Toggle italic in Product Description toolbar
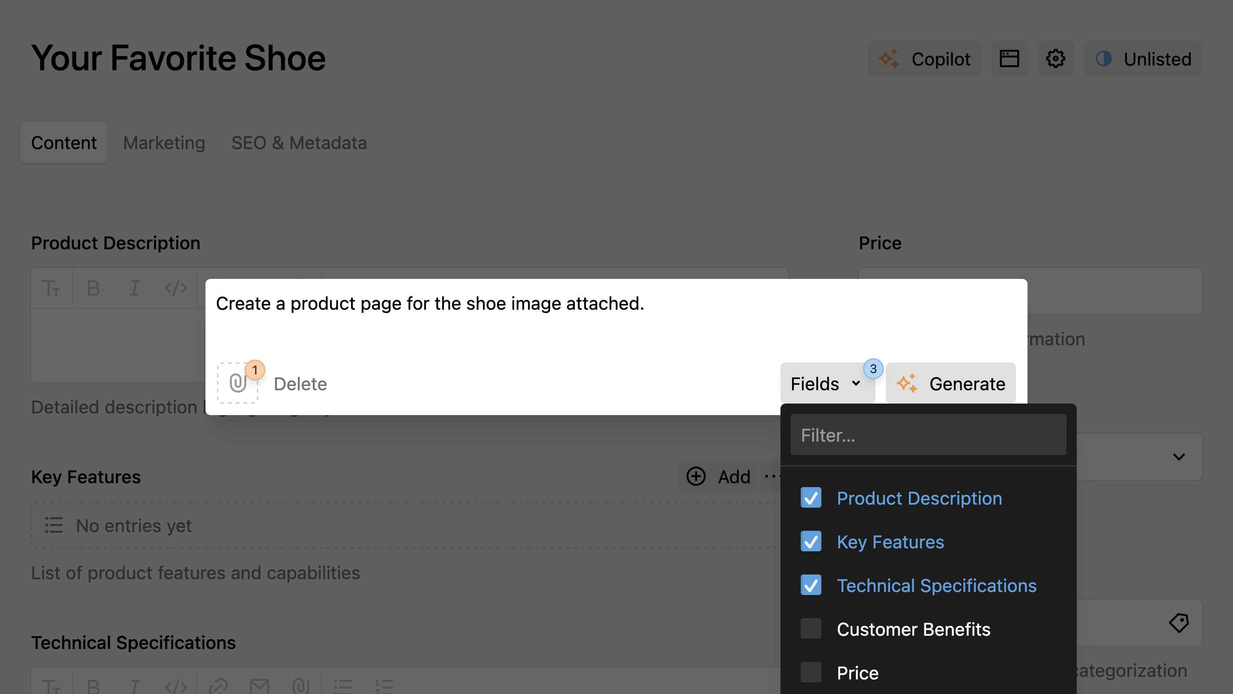1233x694 pixels. coord(134,288)
